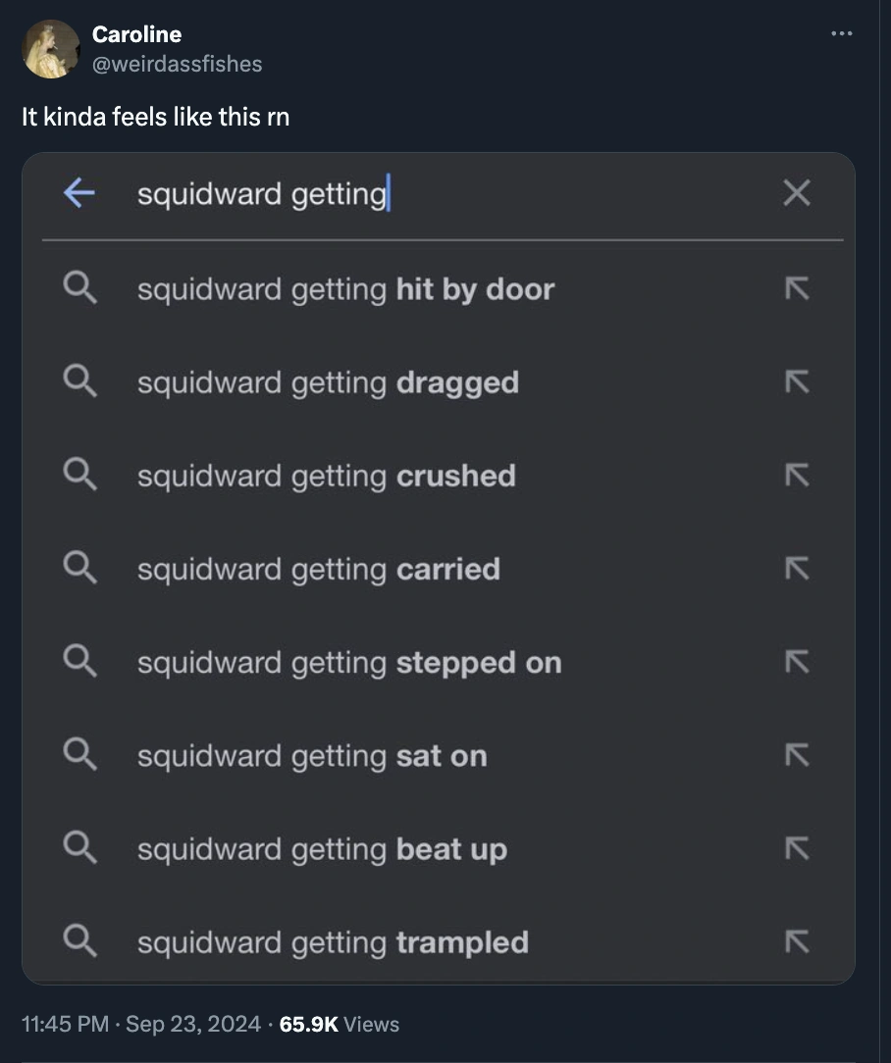Open tweet more options ellipsis menu
This screenshot has height=1063, width=891.
click(841, 35)
